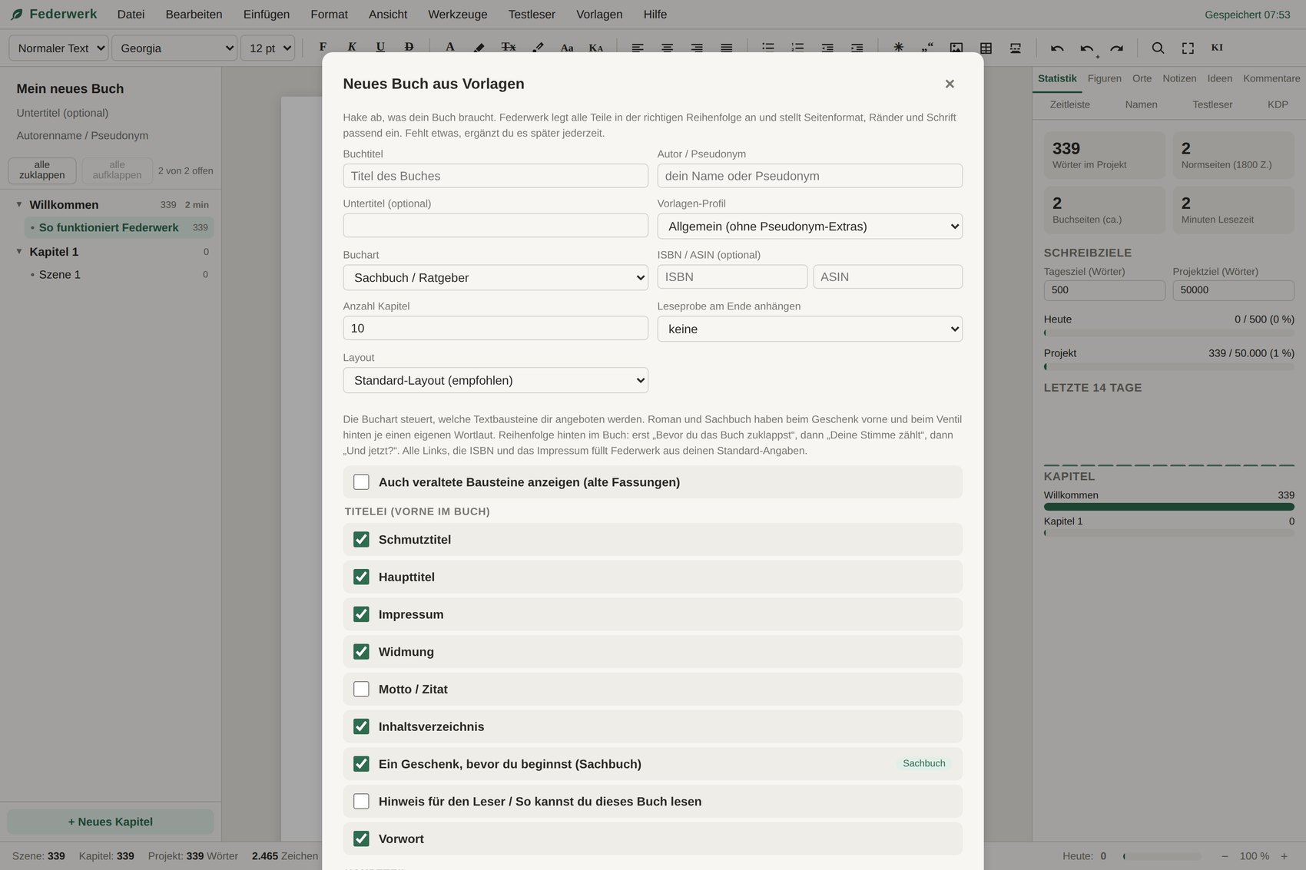The height and width of the screenshot is (870, 1306).
Task: Click the asterisk scene break icon
Action: pos(898,48)
